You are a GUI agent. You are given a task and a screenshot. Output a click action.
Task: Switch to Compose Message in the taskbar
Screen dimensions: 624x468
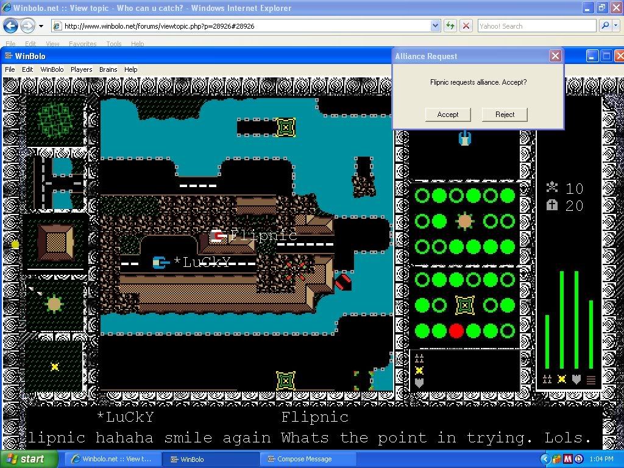pyautogui.click(x=304, y=459)
